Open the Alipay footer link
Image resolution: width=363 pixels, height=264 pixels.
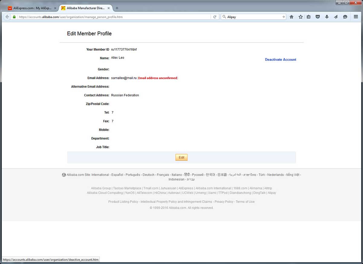pos(272,193)
